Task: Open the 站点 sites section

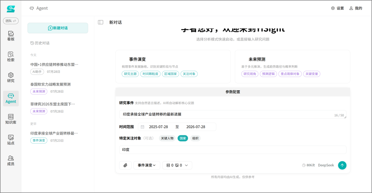Action: 11,140
